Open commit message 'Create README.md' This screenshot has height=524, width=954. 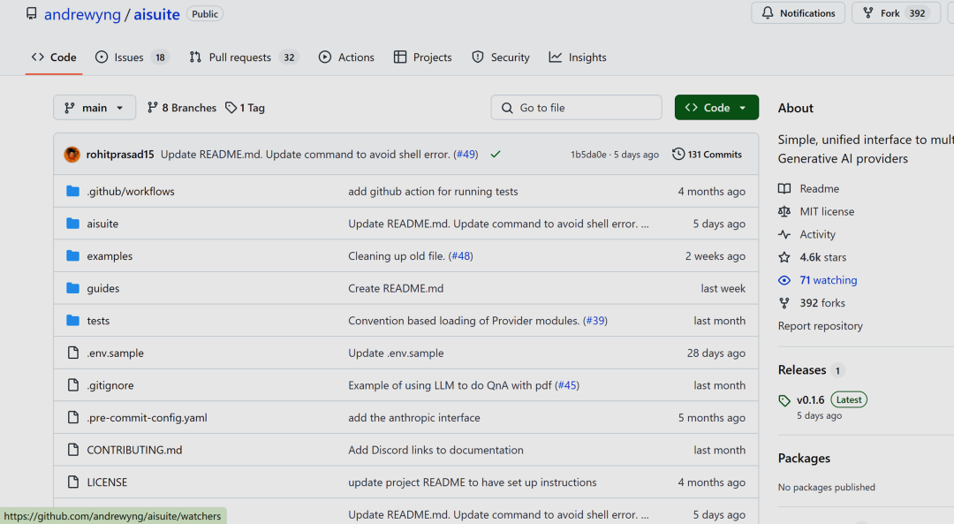396,288
